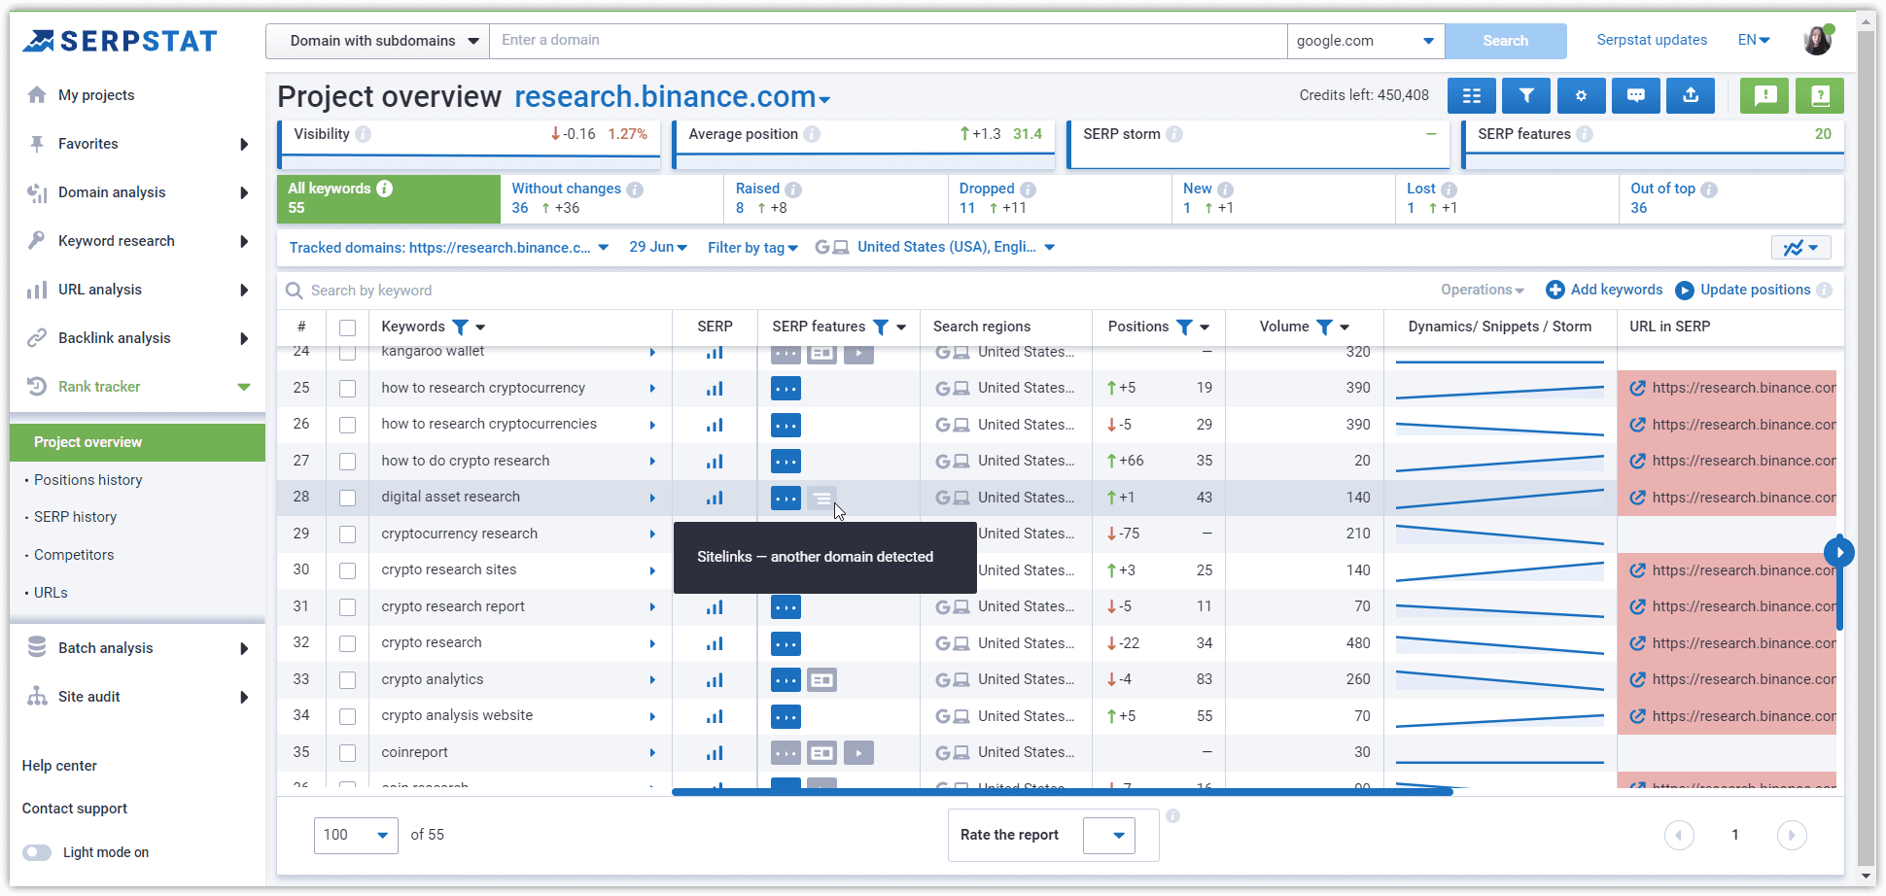1886x896 pixels.
Task: Click the sitelinks icon in digital asset research row
Action: tap(822, 499)
